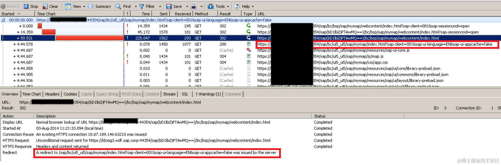This screenshot has height=165, width=501.
Task: Start capturing with the Record button
Action: 10,6
